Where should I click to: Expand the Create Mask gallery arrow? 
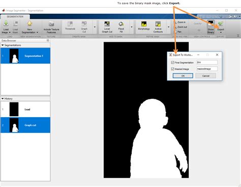pos(95,27)
